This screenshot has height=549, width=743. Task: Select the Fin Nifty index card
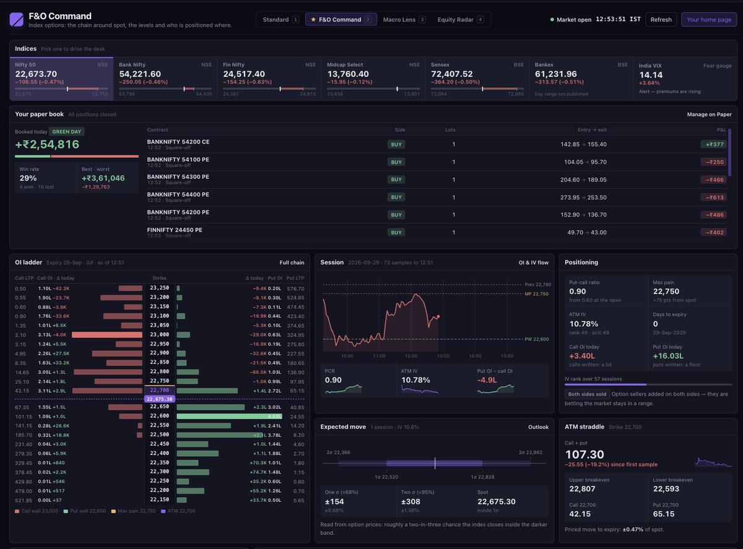pyautogui.click(x=269, y=79)
